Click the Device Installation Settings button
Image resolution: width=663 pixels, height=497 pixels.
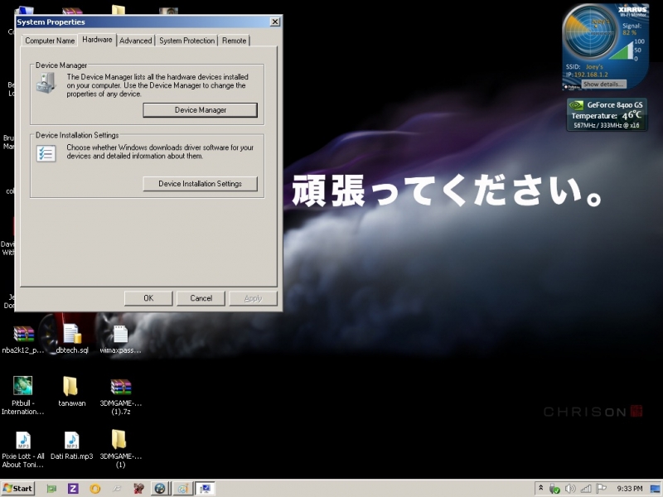[x=200, y=184]
